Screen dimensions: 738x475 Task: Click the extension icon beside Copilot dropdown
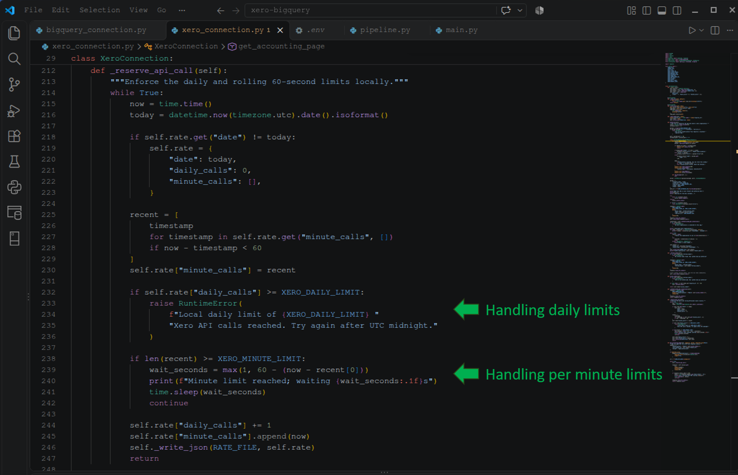[539, 11]
